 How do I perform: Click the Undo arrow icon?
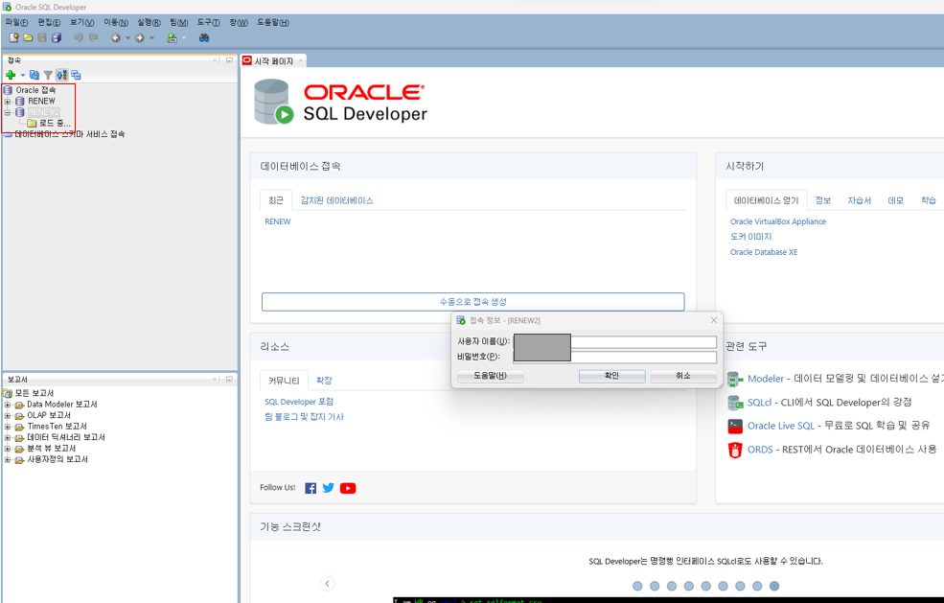click(79, 37)
